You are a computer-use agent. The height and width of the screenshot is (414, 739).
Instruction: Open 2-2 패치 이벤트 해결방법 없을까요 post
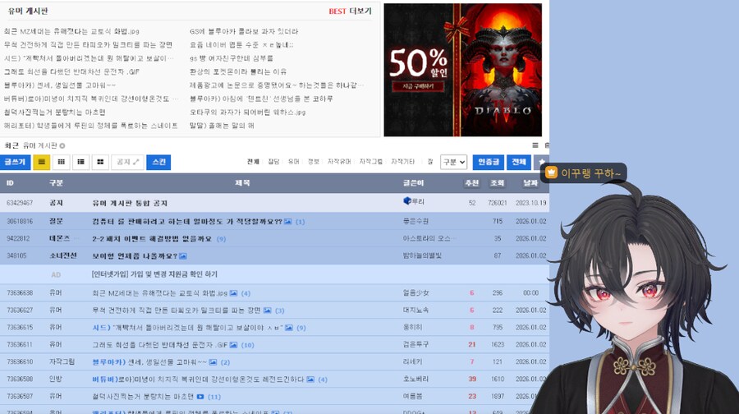[x=152, y=238]
